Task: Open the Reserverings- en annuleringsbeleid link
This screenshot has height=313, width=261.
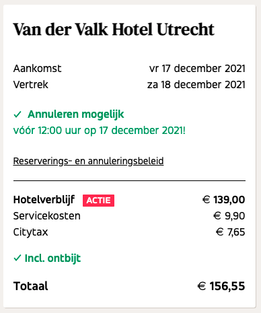Action: (88, 161)
